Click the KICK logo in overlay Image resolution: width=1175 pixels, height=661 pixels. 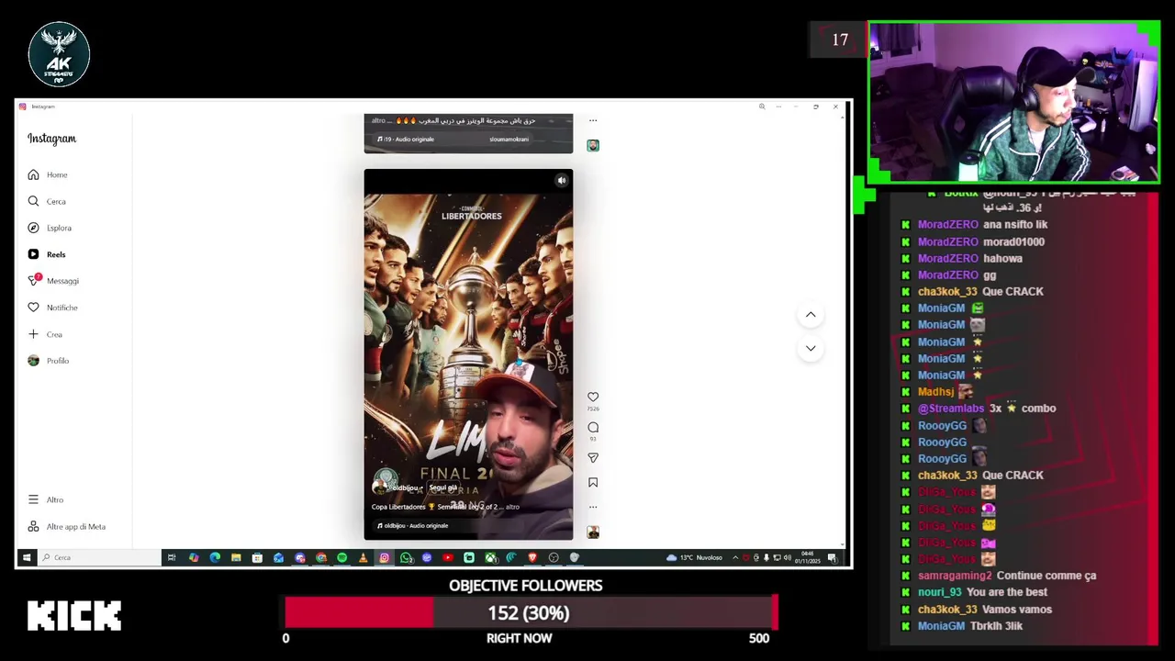(74, 616)
